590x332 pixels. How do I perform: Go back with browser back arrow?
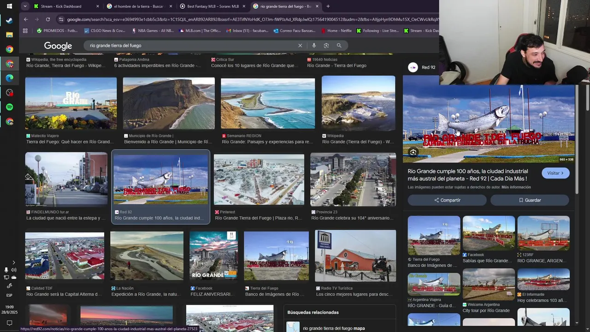point(26,19)
